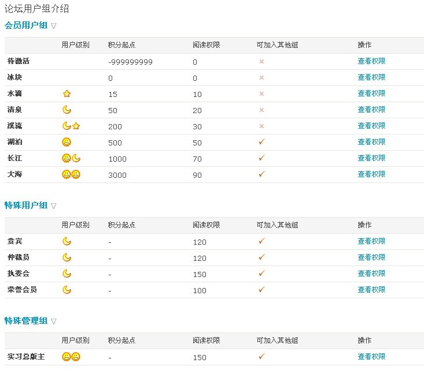Open 查看权限 for 大海 group
Screen dimensions: 424x374
point(371,174)
